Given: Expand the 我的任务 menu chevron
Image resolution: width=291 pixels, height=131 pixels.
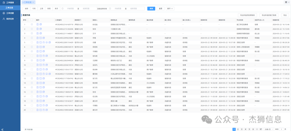Looking at the screenshot, I should [x=17, y=19].
